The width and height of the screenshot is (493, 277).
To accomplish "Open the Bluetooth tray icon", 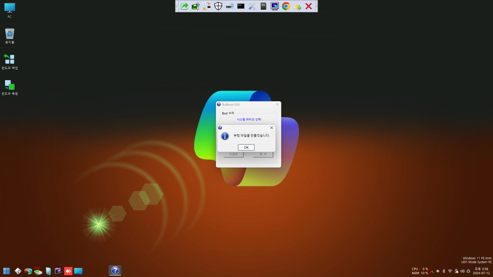I will click(444, 271).
